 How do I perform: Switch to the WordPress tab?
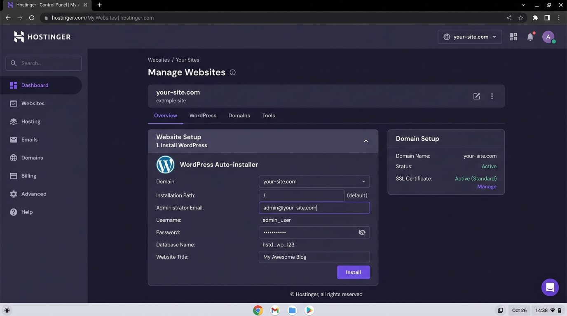pyautogui.click(x=203, y=116)
